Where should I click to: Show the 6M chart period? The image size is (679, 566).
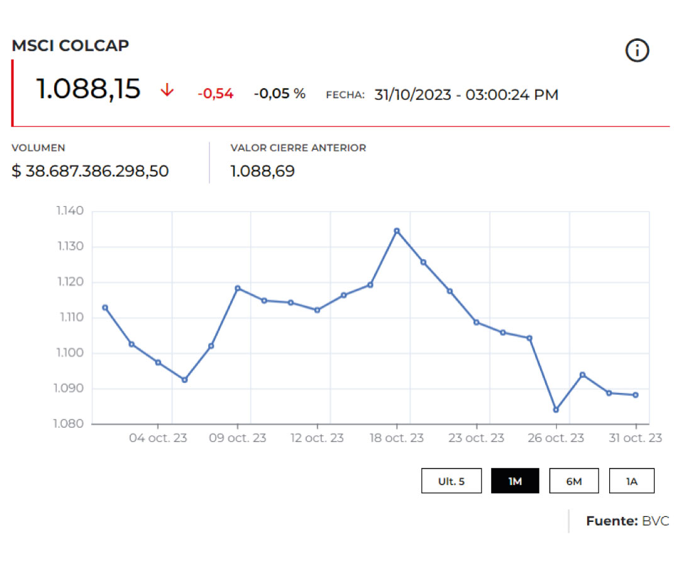click(573, 481)
